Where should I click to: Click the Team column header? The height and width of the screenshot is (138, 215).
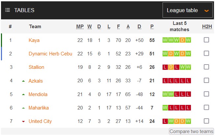coord(35,27)
